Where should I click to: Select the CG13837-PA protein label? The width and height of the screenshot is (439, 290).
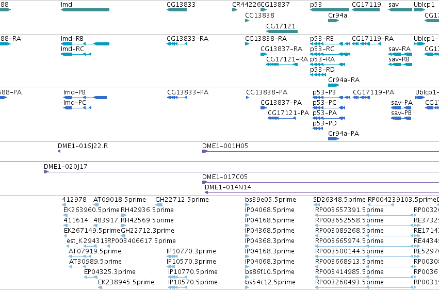281,103
